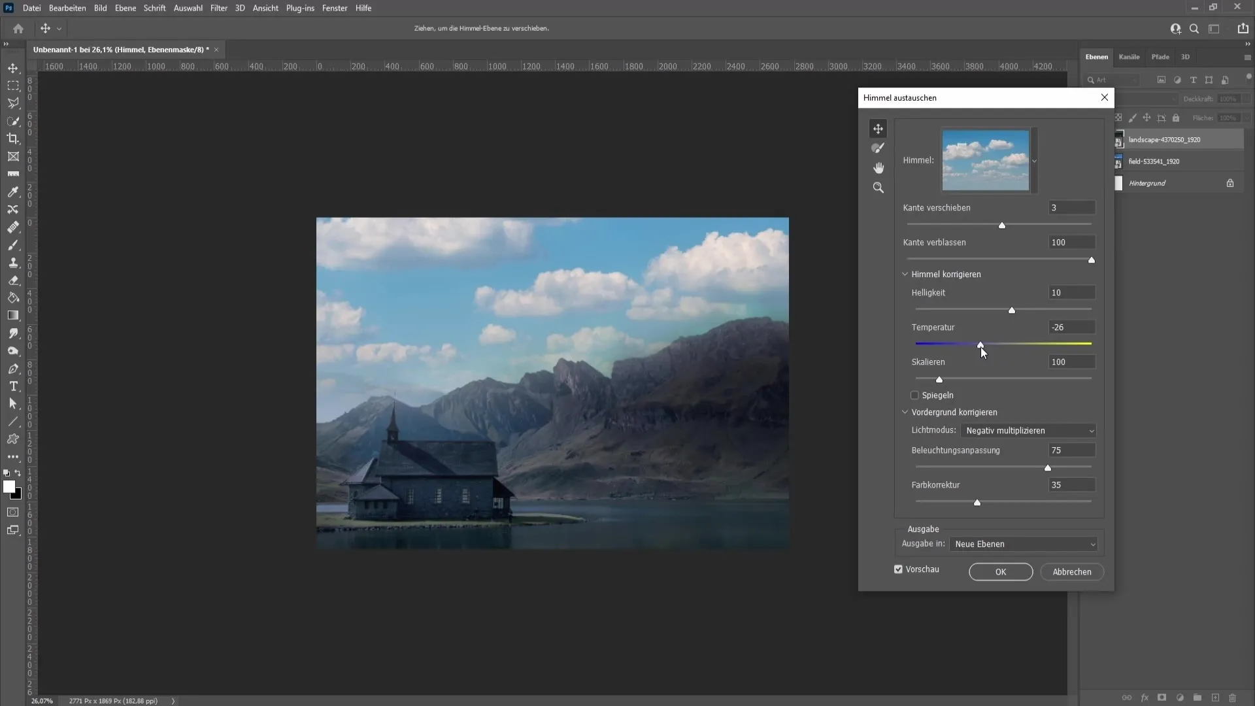Choose the Sky Move tool in dialog
The width and height of the screenshot is (1255, 706).
click(x=878, y=129)
